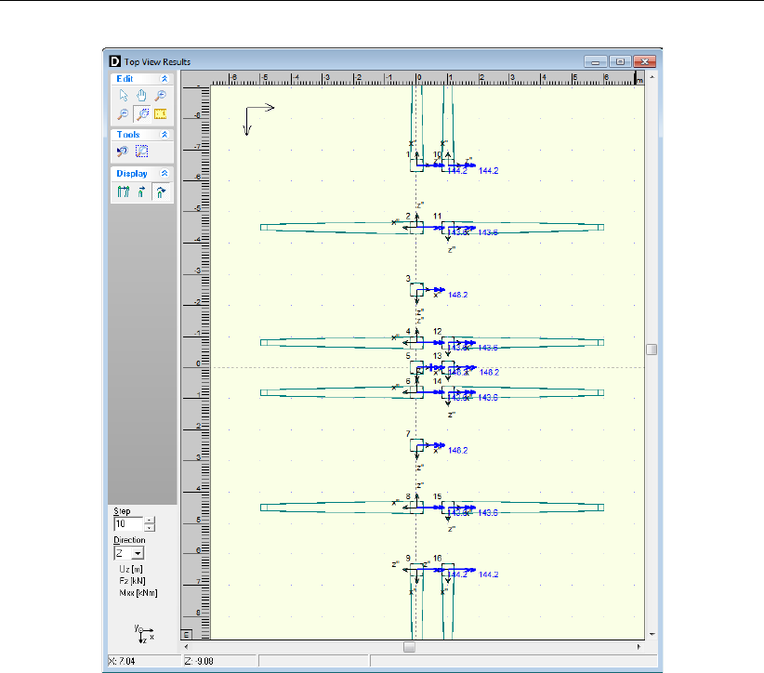Screen dimensions: 764x673
Task: Click the E button at ruler corner
Action: point(187,635)
